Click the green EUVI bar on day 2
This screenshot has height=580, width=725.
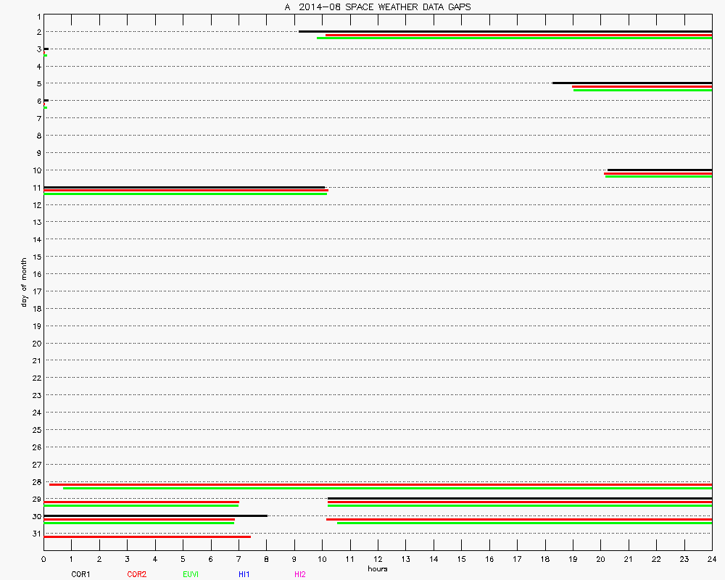(514, 38)
